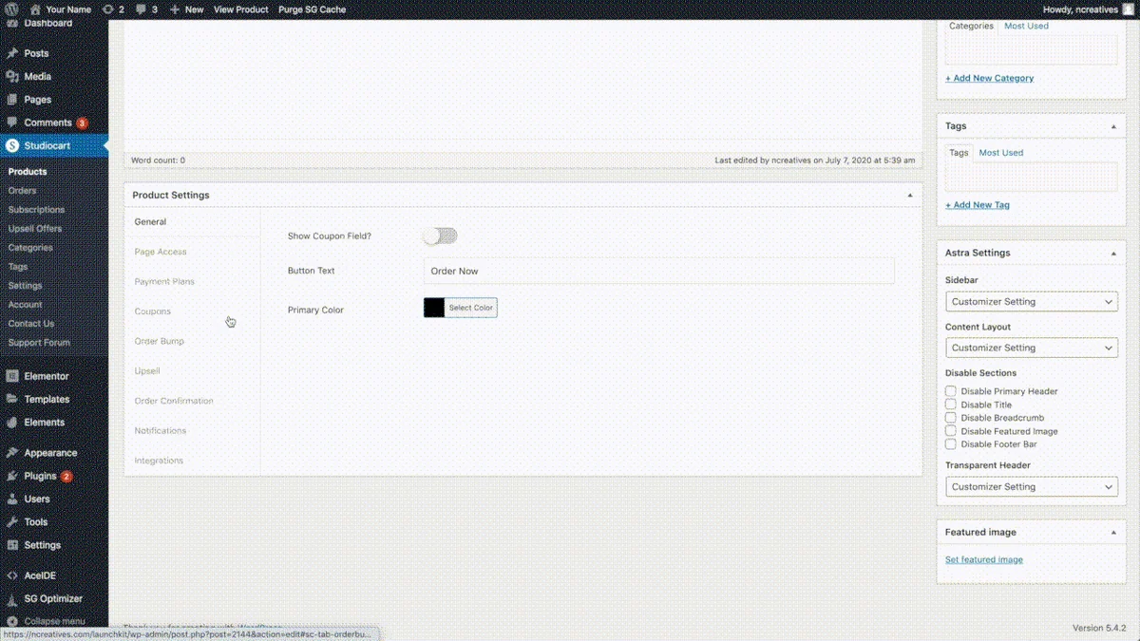Click the Add New Category link
The height and width of the screenshot is (641, 1140).
989,78
